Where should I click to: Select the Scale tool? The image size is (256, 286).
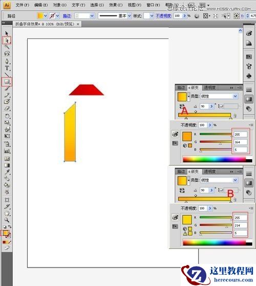point(7,123)
